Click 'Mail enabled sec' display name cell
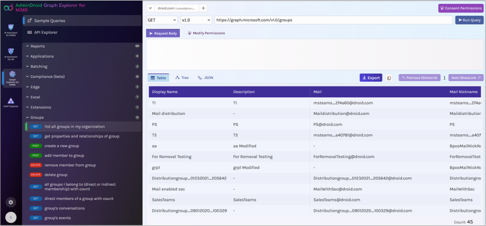Viewport: 486px width, 226px height. click(168, 189)
